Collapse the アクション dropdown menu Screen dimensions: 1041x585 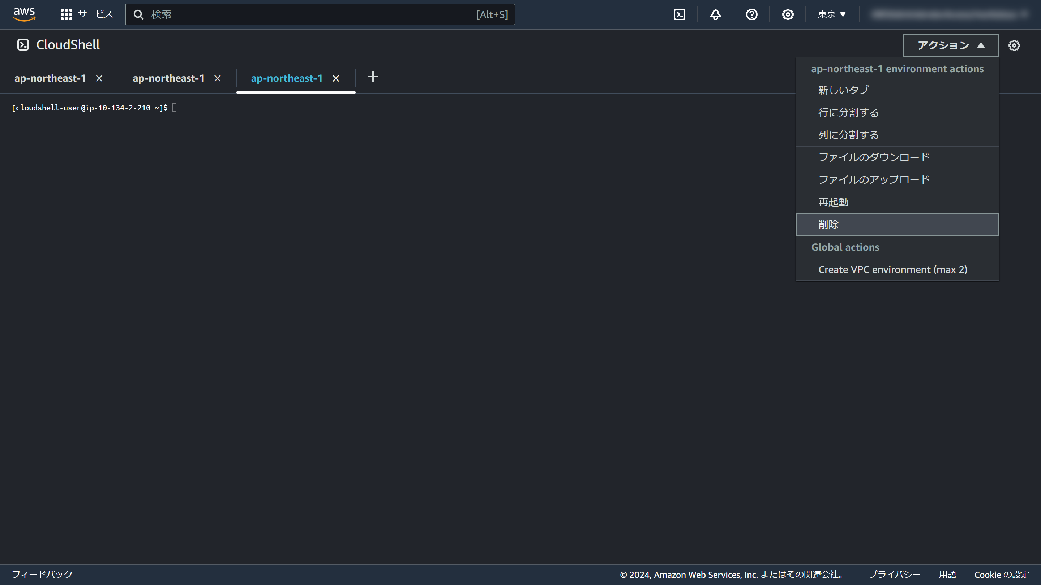click(950, 45)
